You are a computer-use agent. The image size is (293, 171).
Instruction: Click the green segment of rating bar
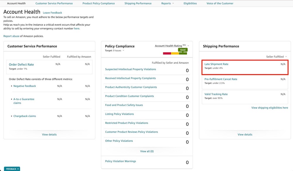point(183,53)
